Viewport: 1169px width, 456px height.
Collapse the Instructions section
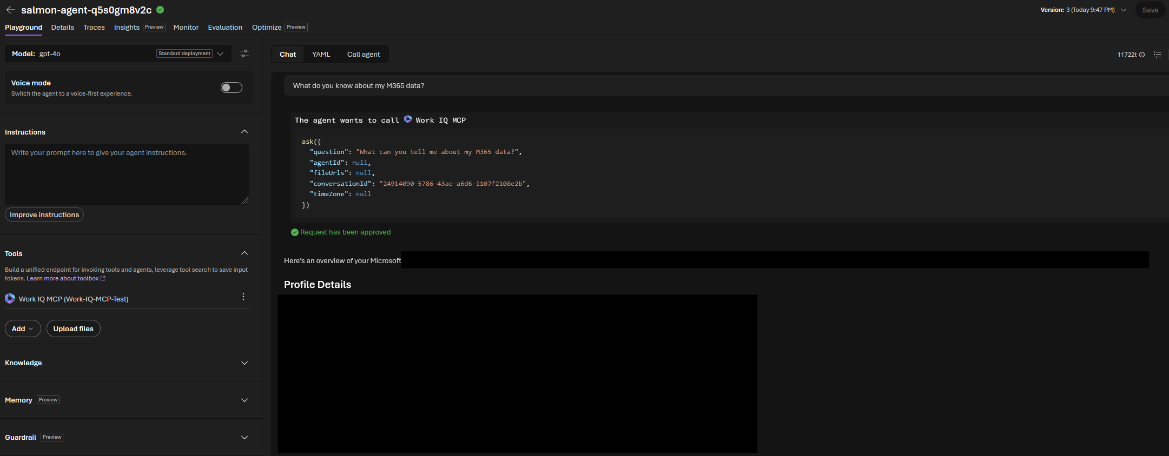245,132
